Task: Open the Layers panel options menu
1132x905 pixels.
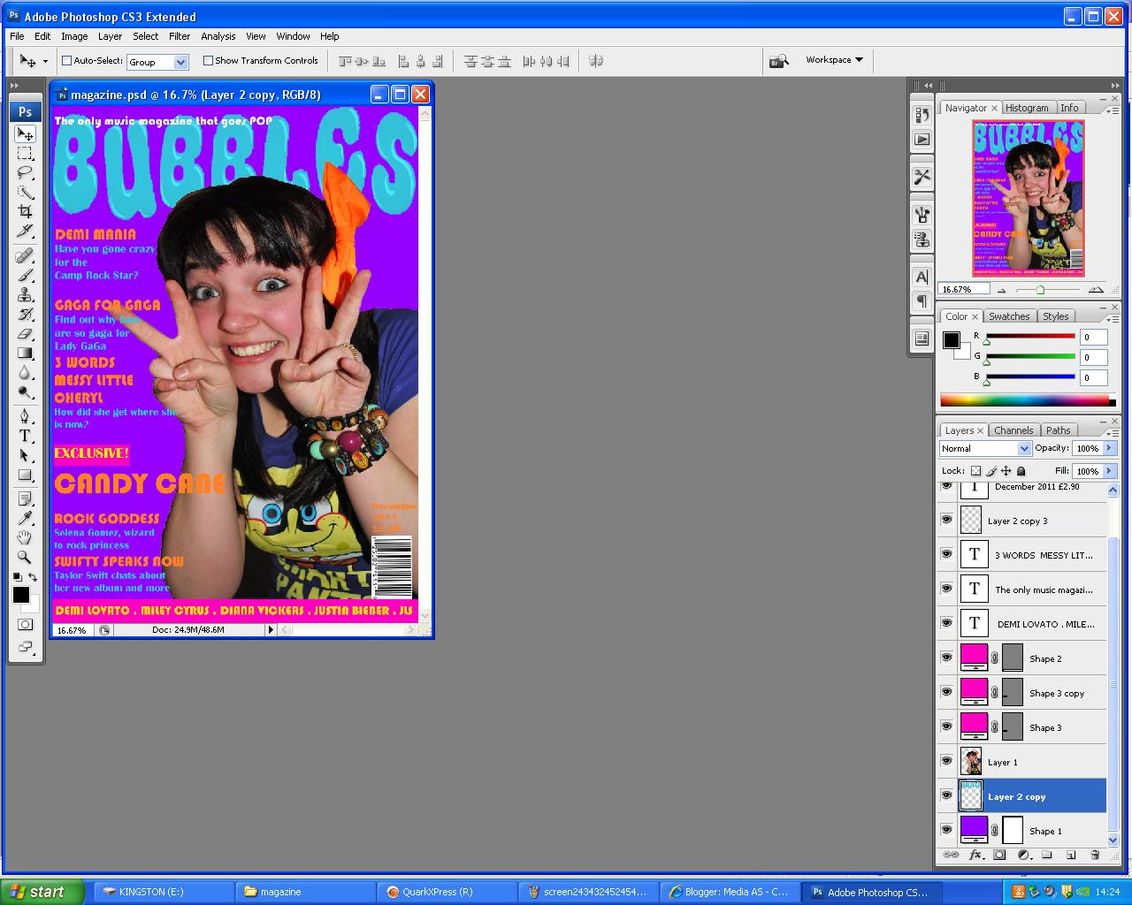Action: 1113,433
